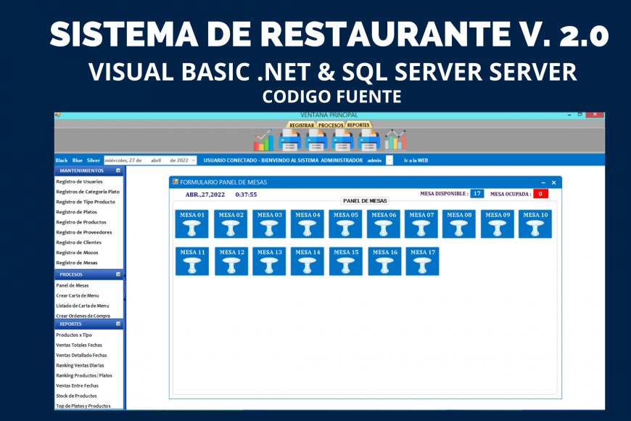Click the colored chart icon right of REPORTES

(394, 139)
